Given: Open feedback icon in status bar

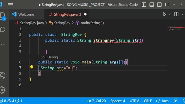Looking at the screenshot, I should point(175,101).
